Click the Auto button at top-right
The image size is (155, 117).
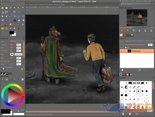coord(153,4)
